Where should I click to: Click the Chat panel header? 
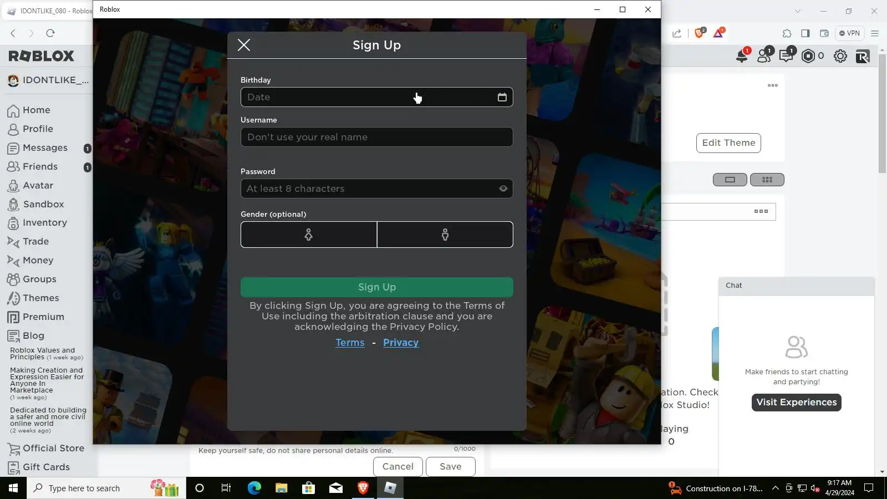[797, 286]
